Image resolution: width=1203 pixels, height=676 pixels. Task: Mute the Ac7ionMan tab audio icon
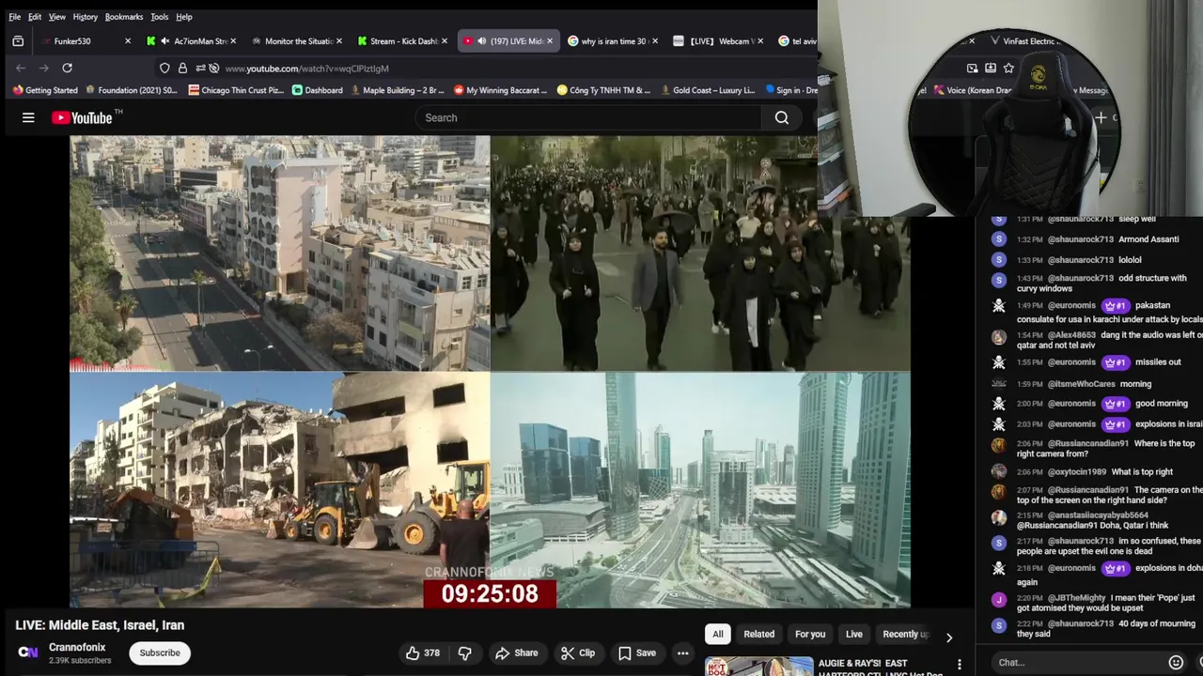pyautogui.click(x=165, y=41)
